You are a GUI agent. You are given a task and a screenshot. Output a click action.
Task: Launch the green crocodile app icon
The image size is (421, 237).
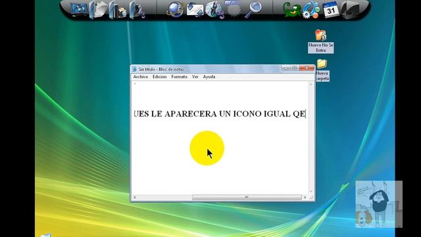(292, 11)
